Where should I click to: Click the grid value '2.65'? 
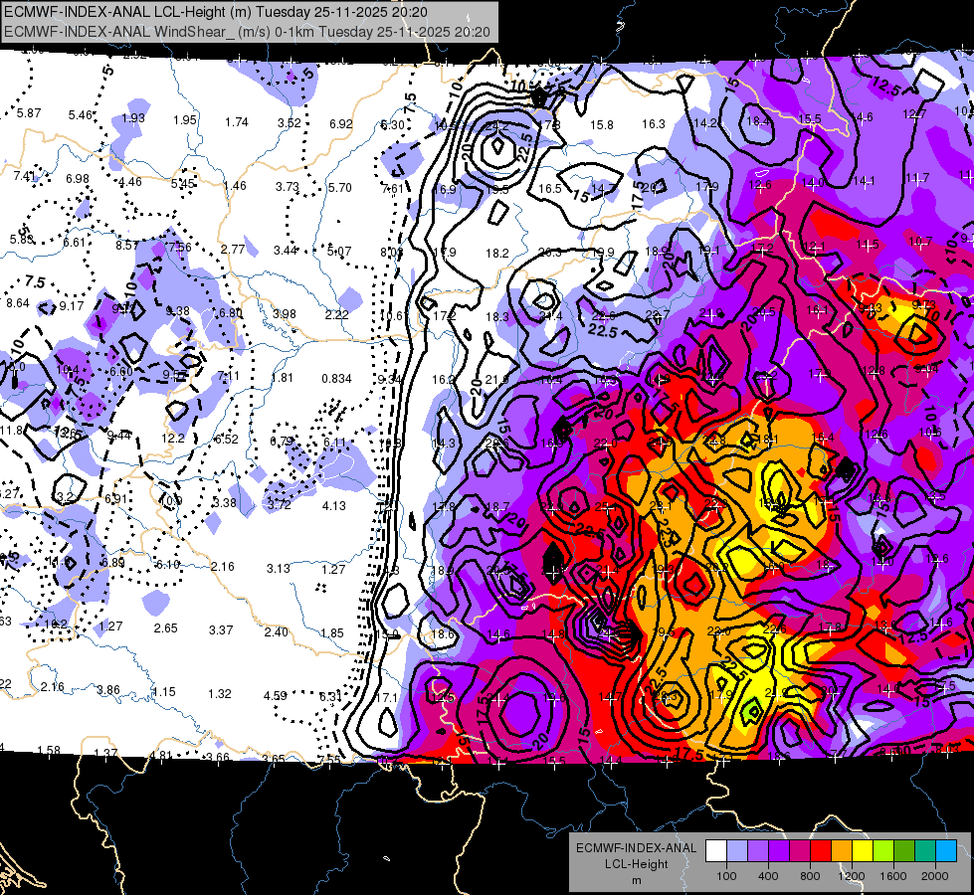(166, 627)
